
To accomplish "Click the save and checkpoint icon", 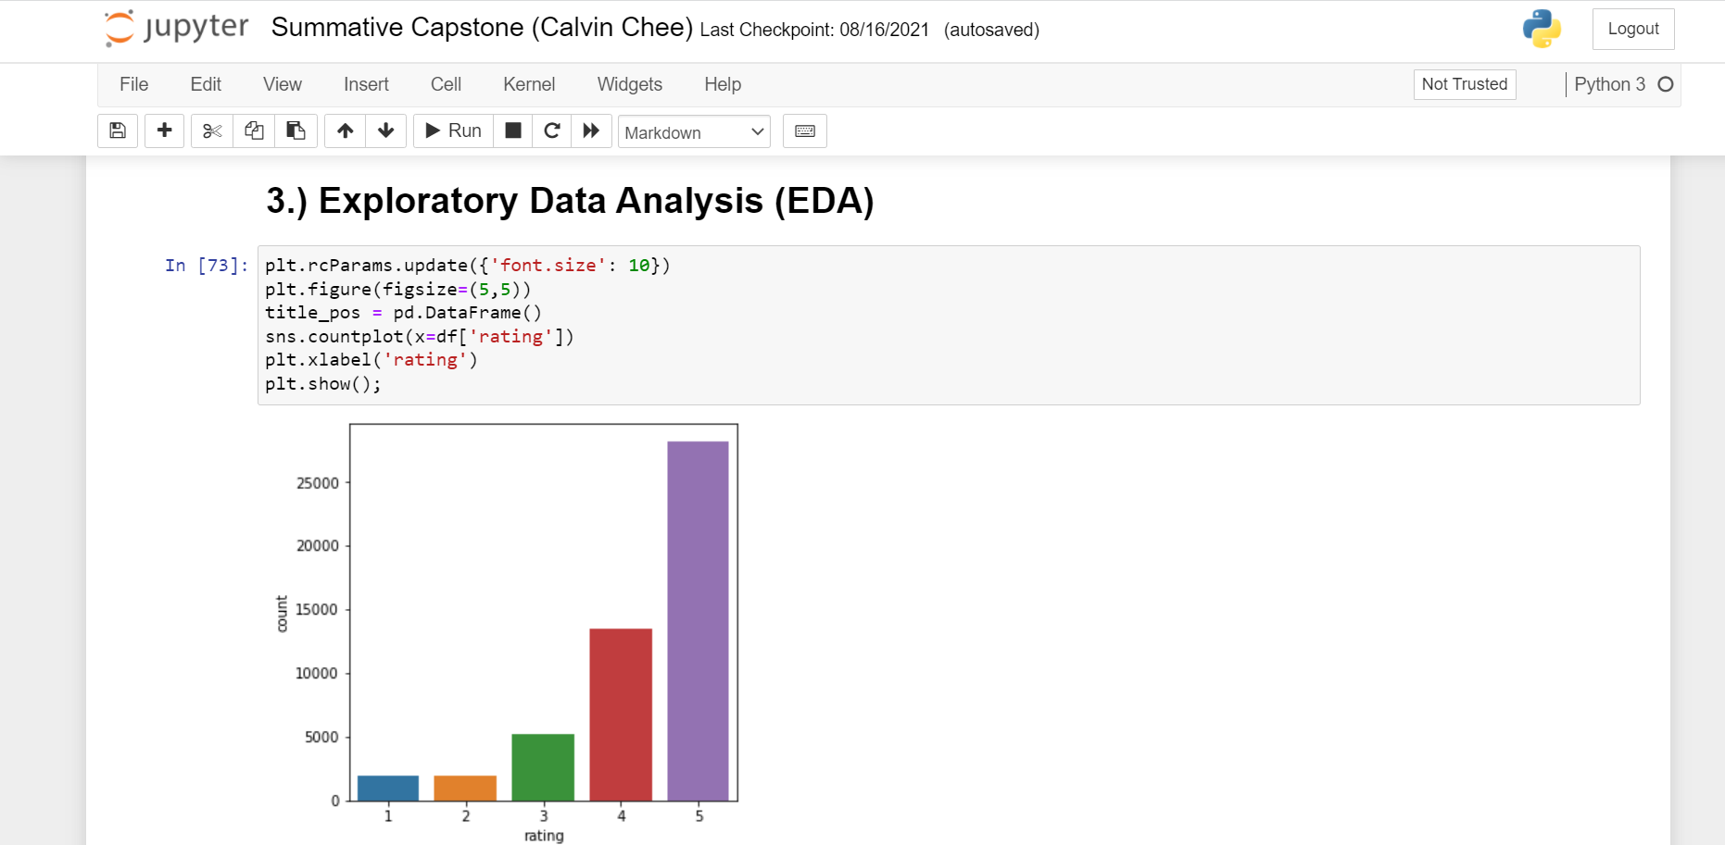I will [118, 130].
